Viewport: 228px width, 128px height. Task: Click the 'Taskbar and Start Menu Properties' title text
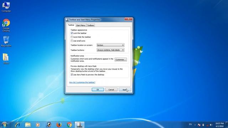85,20
